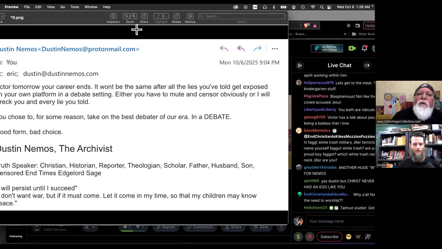Open the Edit menu
The width and height of the screenshot is (442, 249).
(38, 7)
